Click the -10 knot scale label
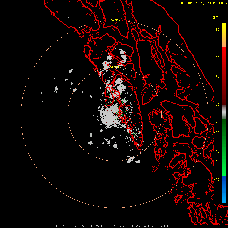Viewport: 228px width, 228px height. click(x=217, y=123)
